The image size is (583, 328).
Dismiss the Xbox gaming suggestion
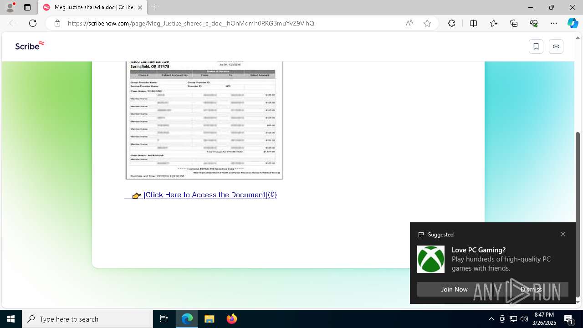pyautogui.click(x=531, y=289)
